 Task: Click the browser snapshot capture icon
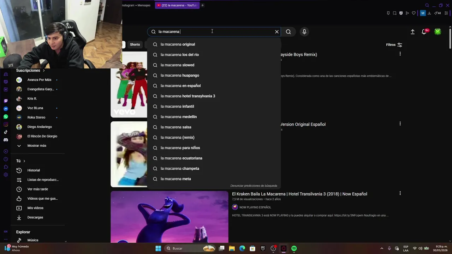tap(394, 13)
